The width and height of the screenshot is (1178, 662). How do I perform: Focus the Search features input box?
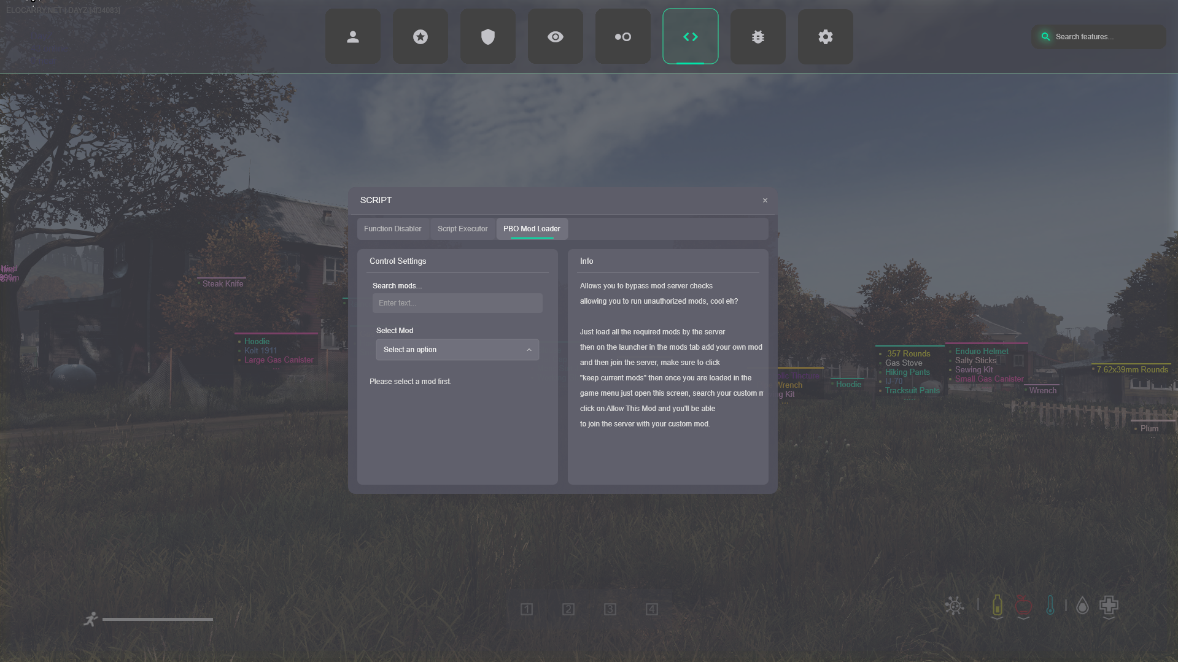pyautogui.click(x=1105, y=37)
